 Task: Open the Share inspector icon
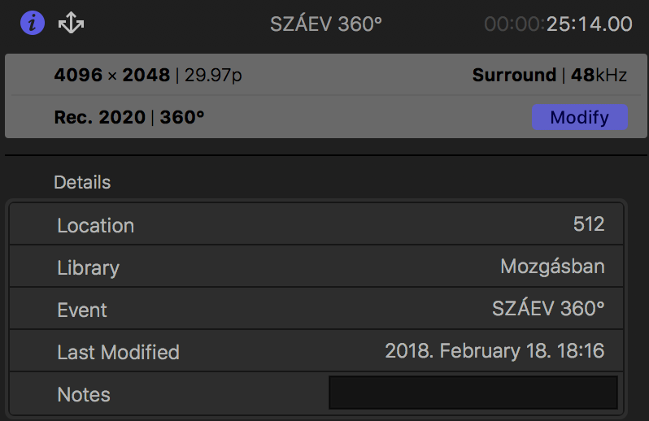(71, 22)
